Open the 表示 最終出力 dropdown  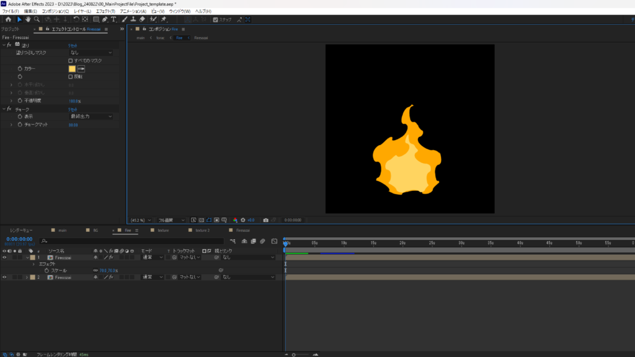point(91,117)
